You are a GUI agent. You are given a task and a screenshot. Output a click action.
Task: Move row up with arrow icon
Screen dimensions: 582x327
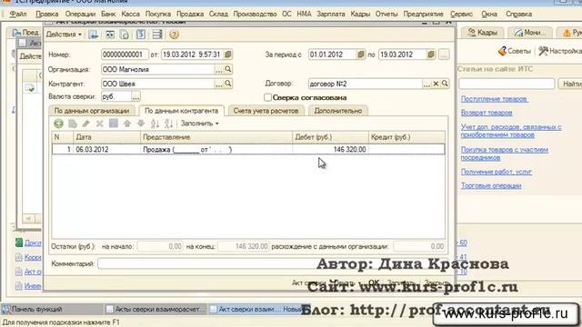127,124
